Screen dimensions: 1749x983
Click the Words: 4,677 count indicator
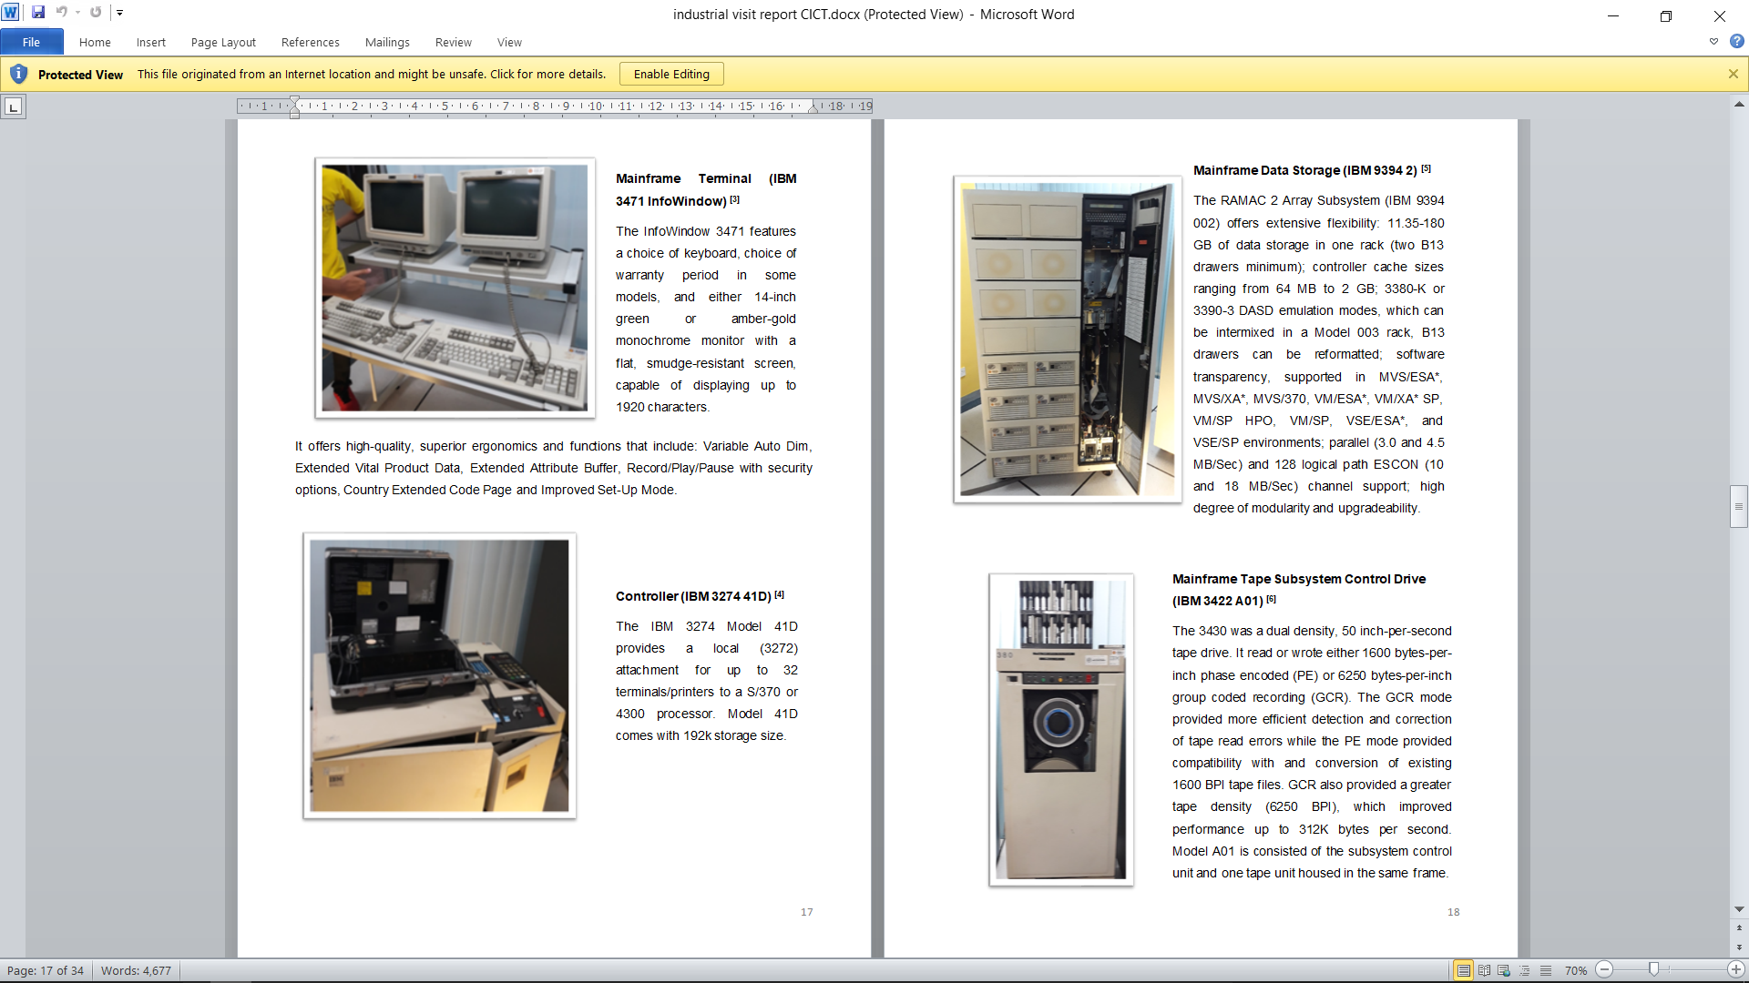pos(136,970)
